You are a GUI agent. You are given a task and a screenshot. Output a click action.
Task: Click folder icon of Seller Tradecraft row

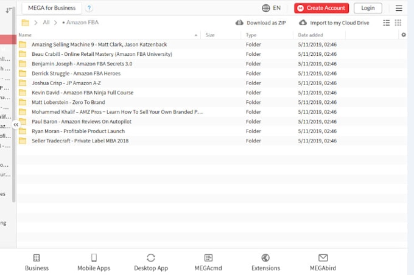tap(23, 141)
